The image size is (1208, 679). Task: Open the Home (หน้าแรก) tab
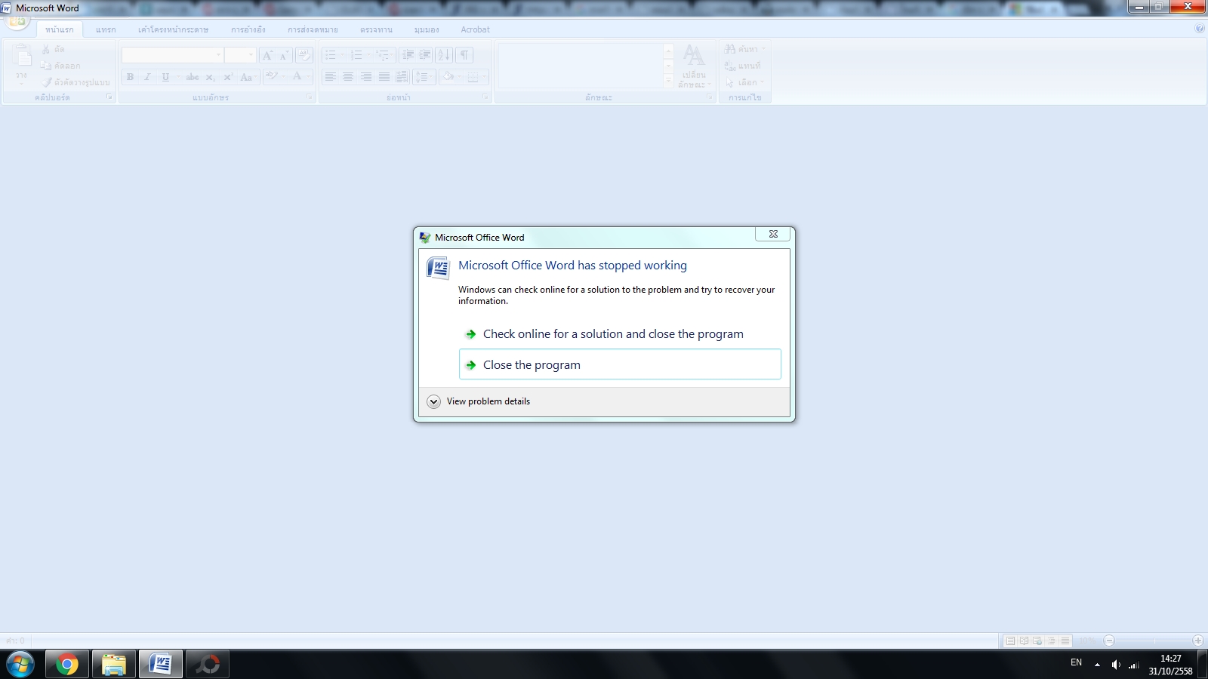[x=60, y=29]
